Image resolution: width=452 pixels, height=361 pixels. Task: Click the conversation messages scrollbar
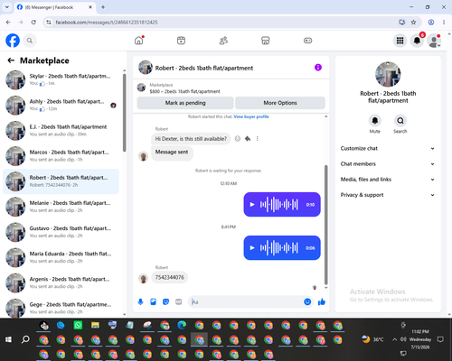325,224
